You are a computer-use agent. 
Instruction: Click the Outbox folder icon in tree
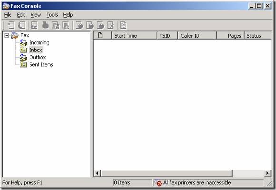click(x=23, y=58)
